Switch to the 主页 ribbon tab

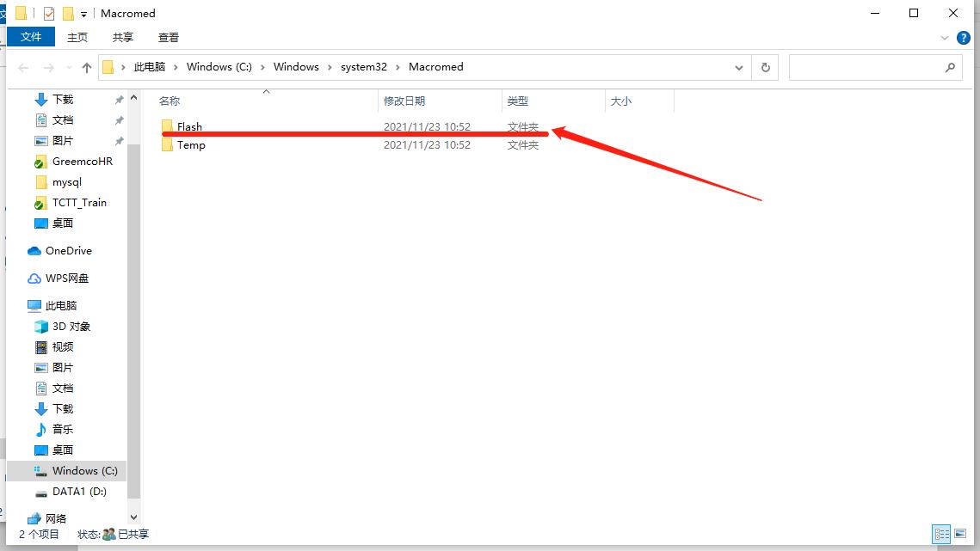(x=77, y=38)
